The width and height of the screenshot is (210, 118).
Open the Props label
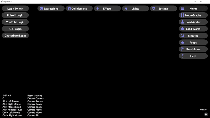tap(193, 43)
